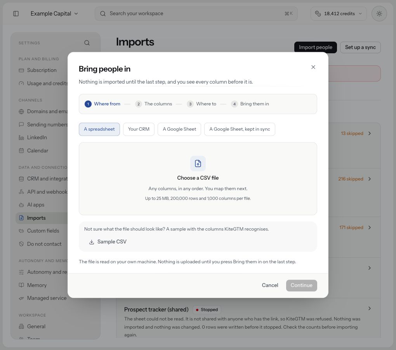Click the Do not contact icon

point(21,244)
